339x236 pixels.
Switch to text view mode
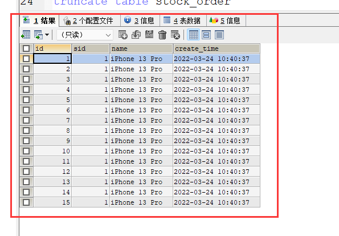click(219, 35)
